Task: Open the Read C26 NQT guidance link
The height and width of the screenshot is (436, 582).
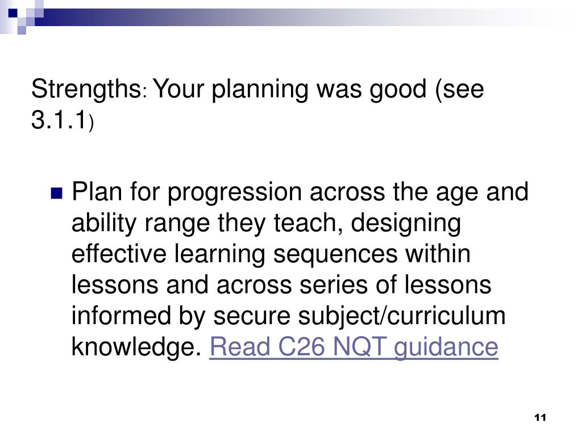Action: click(354, 347)
